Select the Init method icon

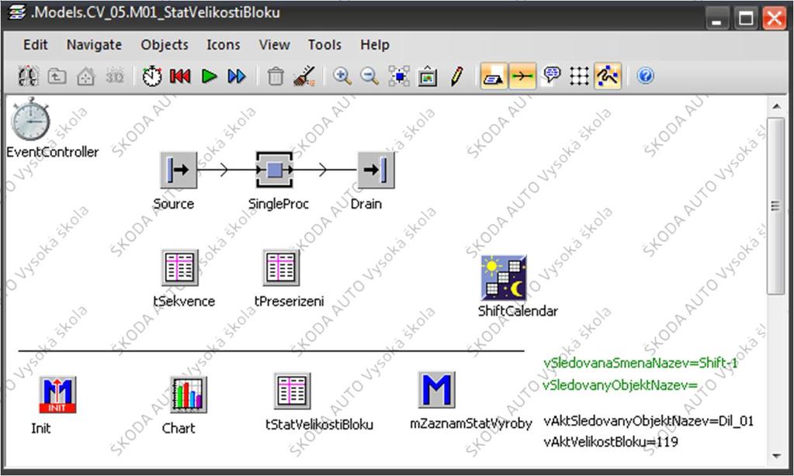[x=57, y=395]
